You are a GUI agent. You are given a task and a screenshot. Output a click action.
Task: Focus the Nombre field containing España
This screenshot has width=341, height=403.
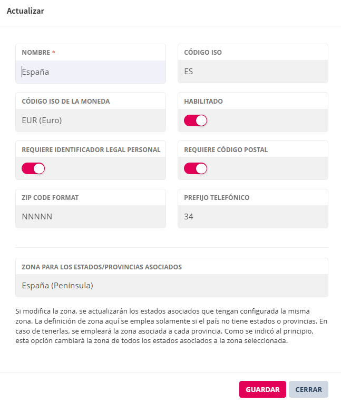tap(90, 72)
